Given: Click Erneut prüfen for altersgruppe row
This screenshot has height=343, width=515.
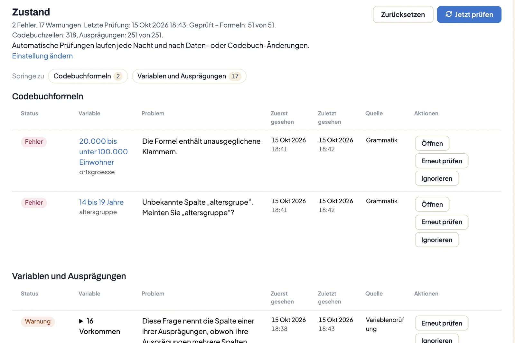Looking at the screenshot, I should point(442,222).
